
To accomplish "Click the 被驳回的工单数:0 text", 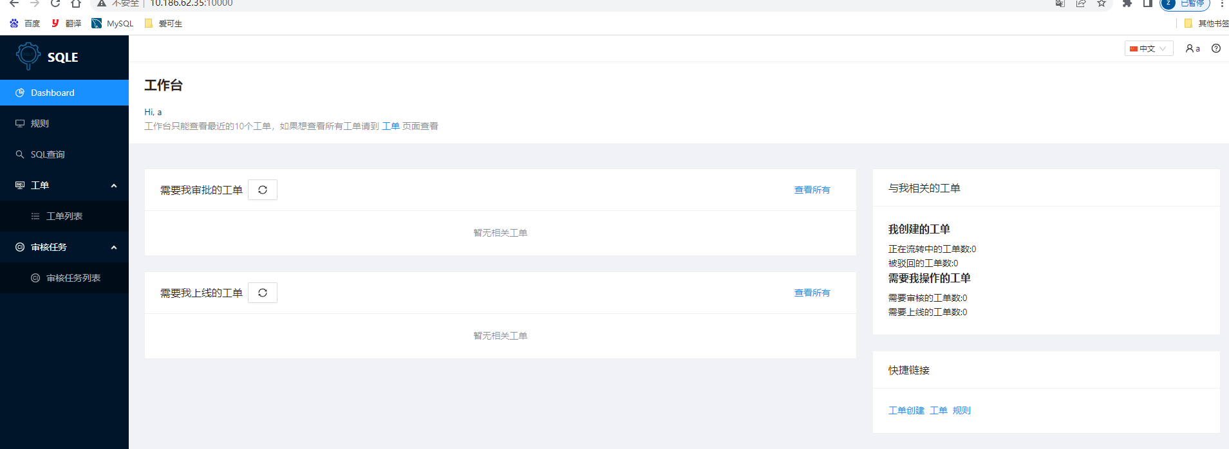I will (923, 263).
